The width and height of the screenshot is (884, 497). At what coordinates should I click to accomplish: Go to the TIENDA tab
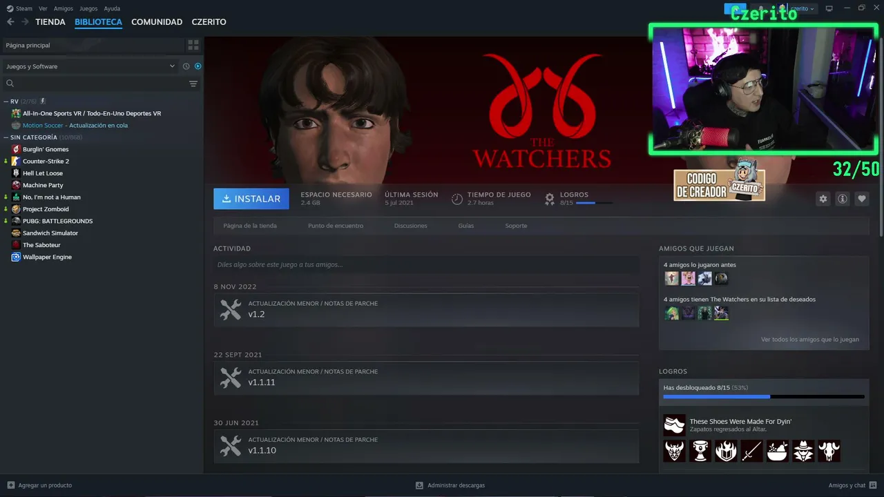pyautogui.click(x=50, y=22)
